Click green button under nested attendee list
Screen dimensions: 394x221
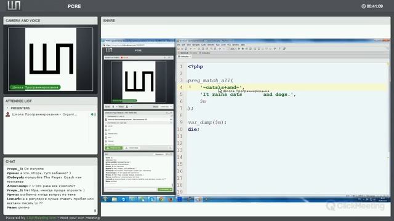(113, 148)
